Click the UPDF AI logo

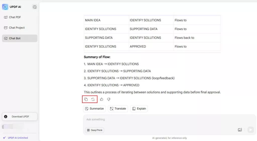tap(5, 7)
